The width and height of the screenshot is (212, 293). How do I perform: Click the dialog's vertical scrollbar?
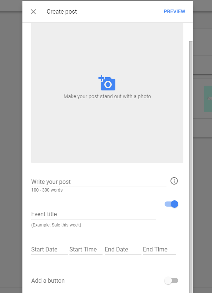click(x=191, y=167)
